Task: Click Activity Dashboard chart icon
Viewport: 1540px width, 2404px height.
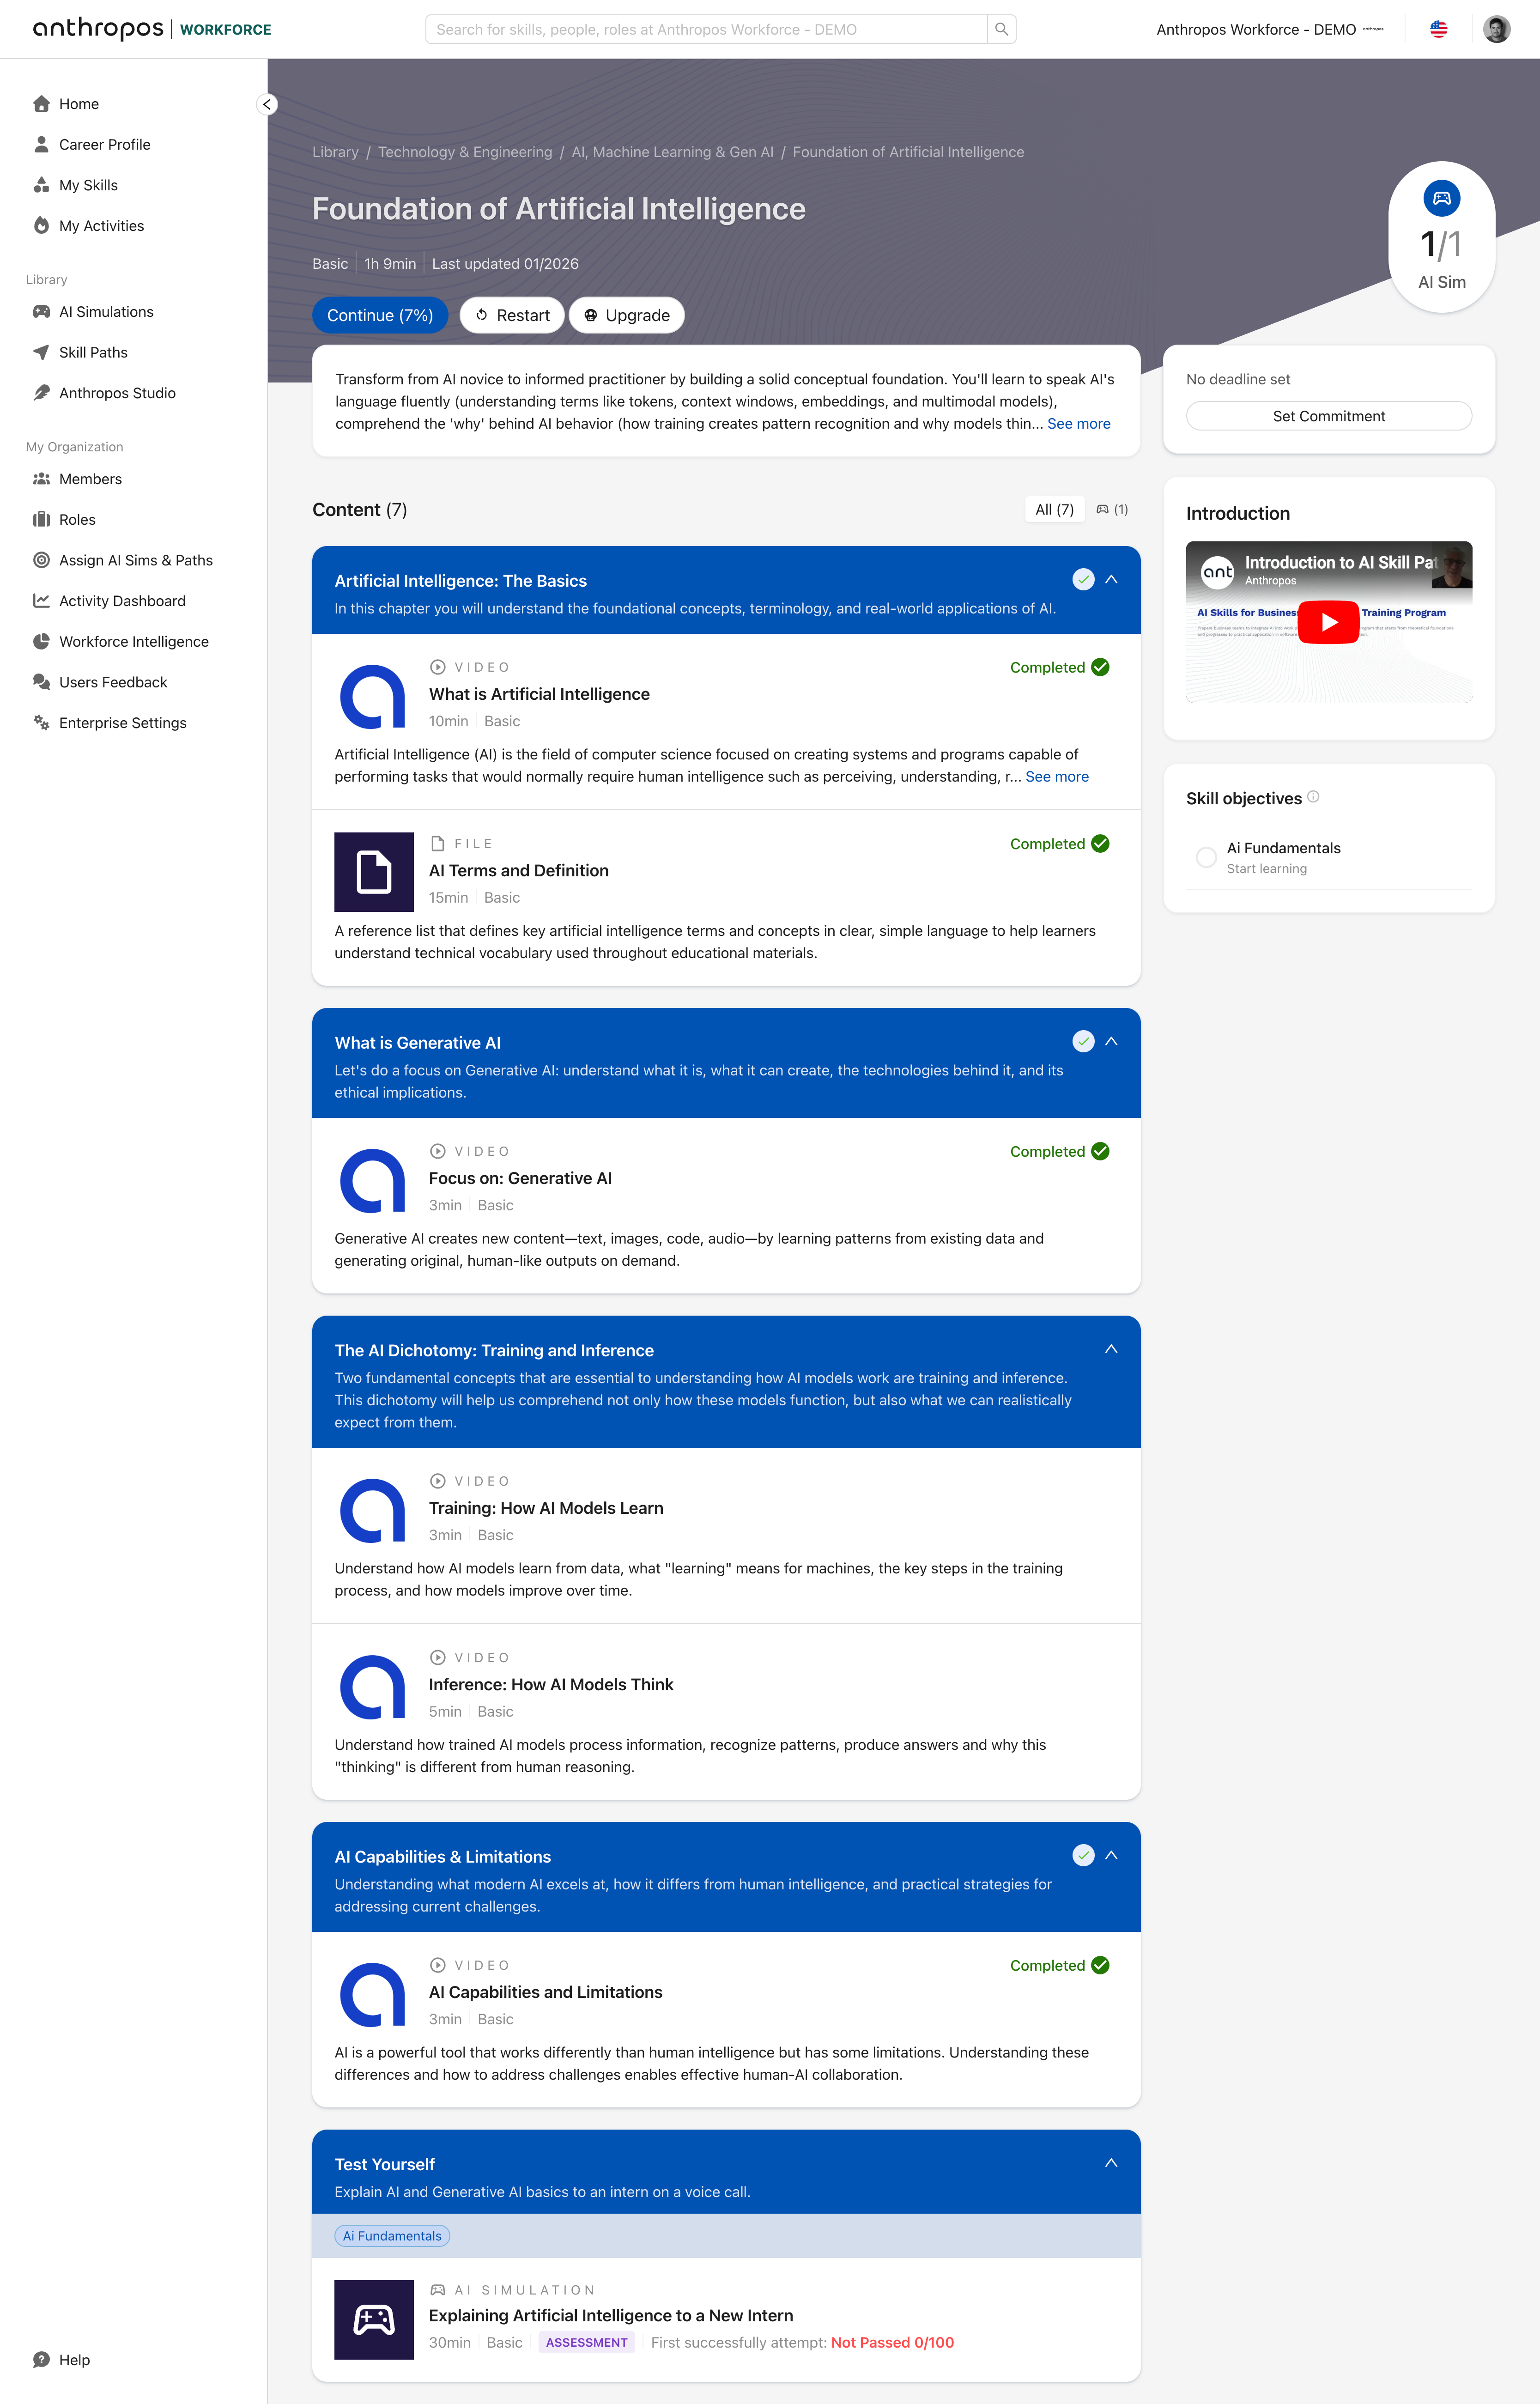Action: coord(41,601)
